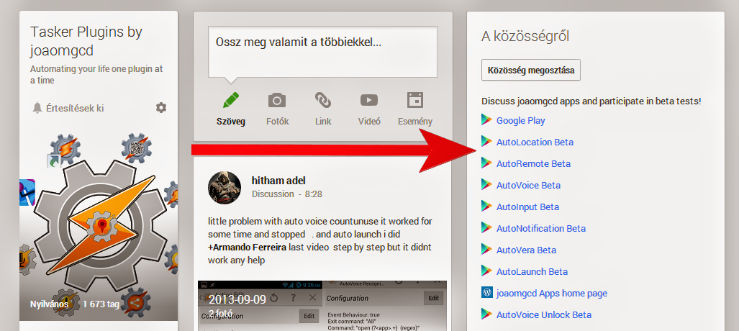Click Play icon beside AutoInput Beta

pyautogui.click(x=486, y=206)
